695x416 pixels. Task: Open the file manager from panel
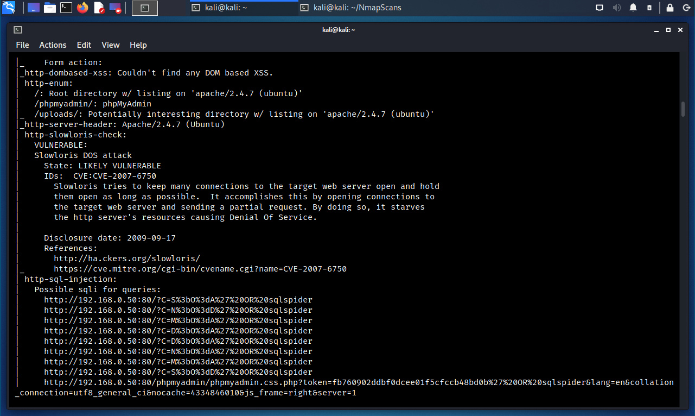(50, 8)
